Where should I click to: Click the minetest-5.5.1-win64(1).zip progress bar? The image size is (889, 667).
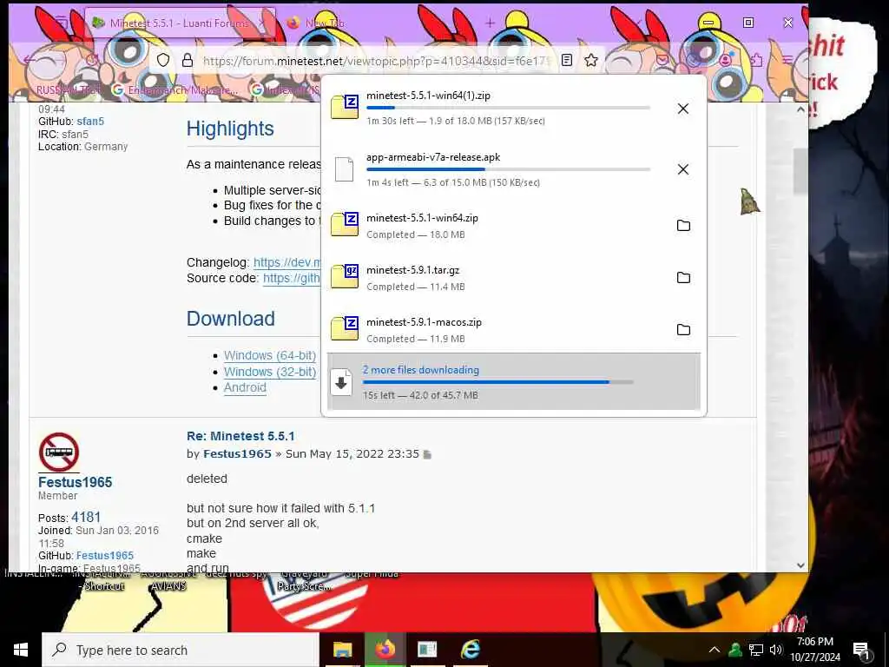[x=508, y=108]
